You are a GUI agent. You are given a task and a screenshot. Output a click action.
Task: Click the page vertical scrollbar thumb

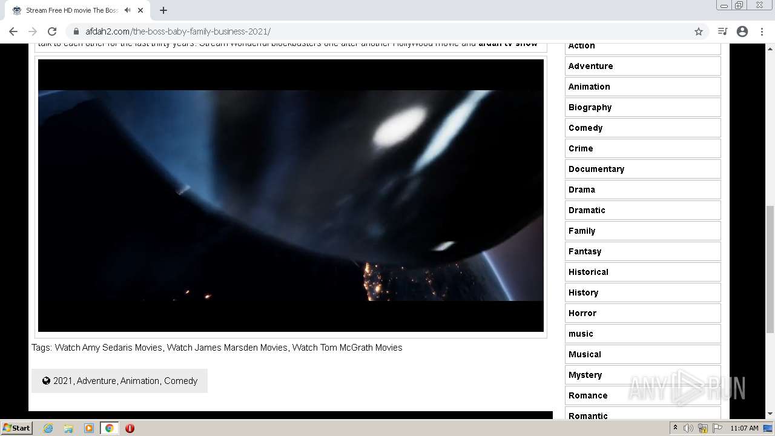(770, 269)
